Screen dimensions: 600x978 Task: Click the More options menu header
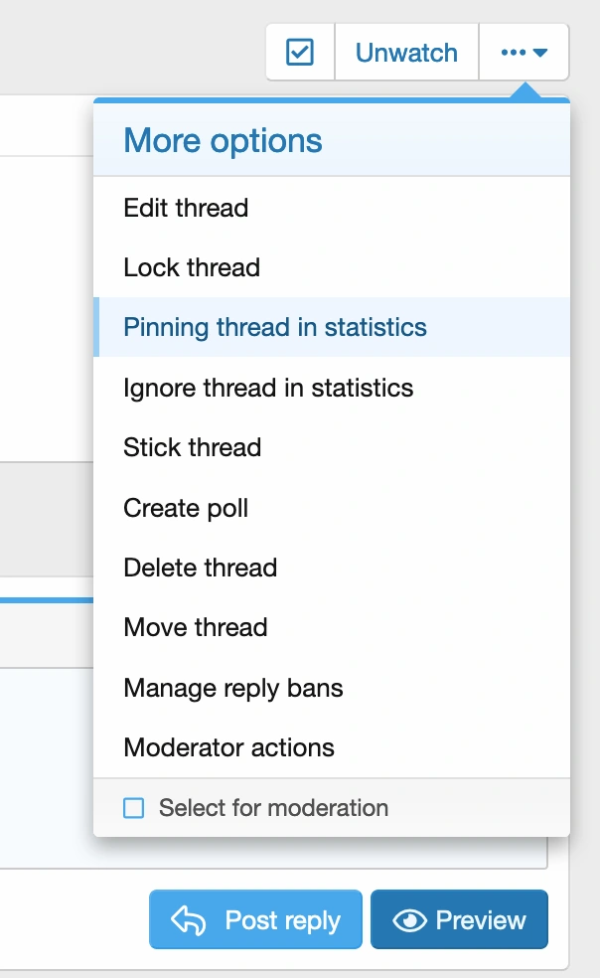223,140
